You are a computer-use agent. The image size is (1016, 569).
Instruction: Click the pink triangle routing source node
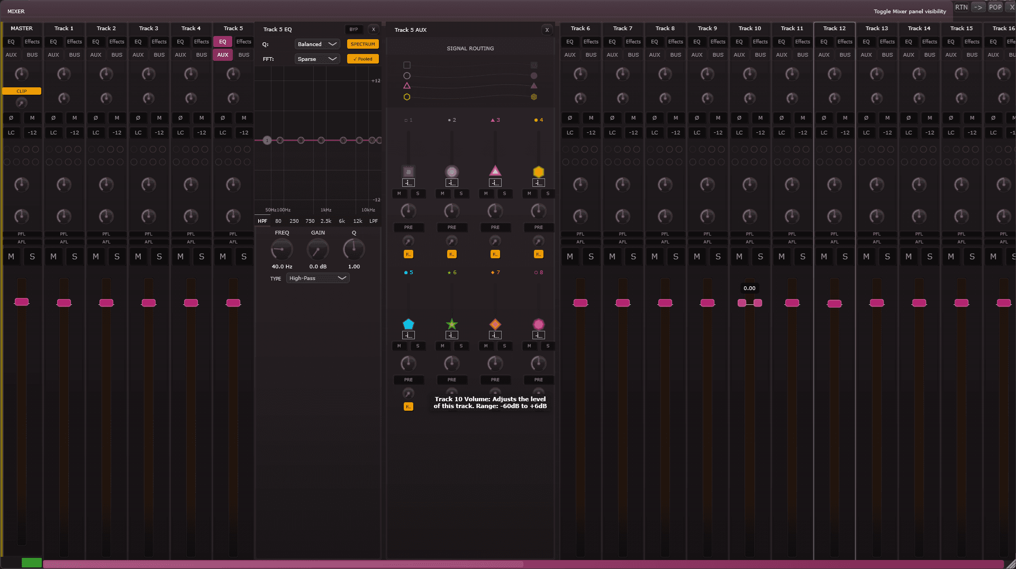click(x=406, y=86)
